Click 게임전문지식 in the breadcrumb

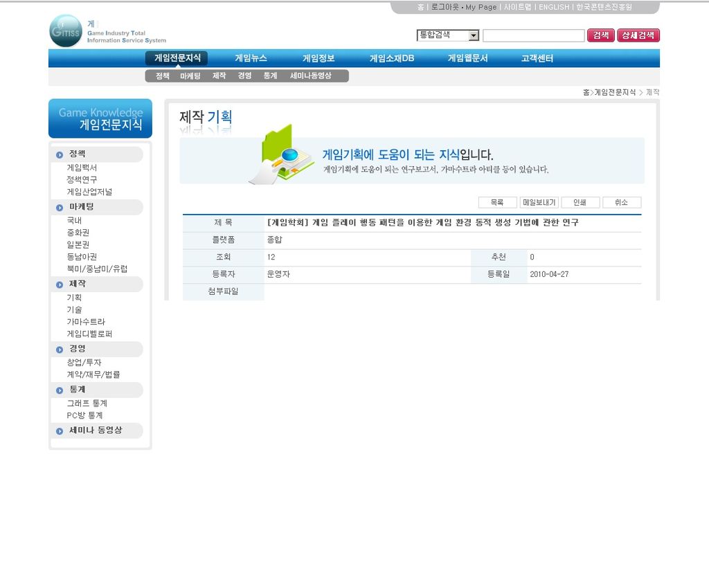pyautogui.click(x=615, y=92)
